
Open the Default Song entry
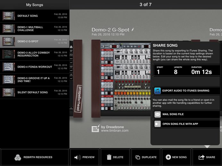coord(35,16)
